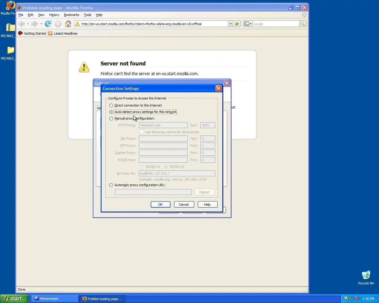The height and width of the screenshot is (303, 379).
Task: Select Automatic proxy configuration URL option
Action: pyautogui.click(x=111, y=185)
